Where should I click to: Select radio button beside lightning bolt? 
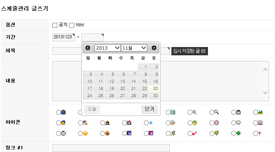pyautogui.click(x=212, y=134)
